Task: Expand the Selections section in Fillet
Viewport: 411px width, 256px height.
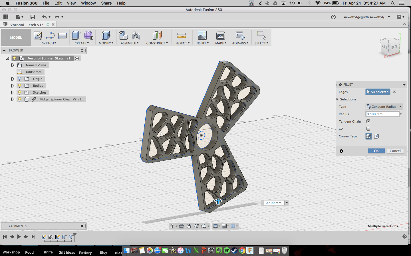Action: click(338, 99)
